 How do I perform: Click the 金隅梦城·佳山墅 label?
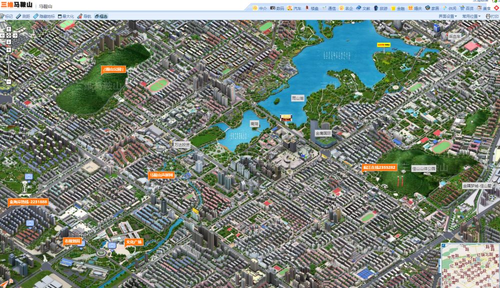point(477,185)
